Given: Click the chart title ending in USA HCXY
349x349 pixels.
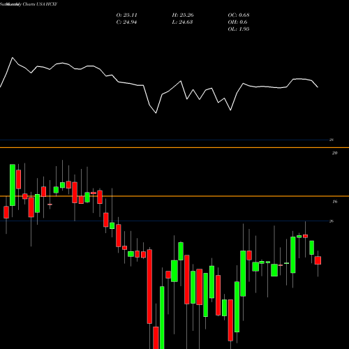Looking at the screenshot, I should 29,4.
